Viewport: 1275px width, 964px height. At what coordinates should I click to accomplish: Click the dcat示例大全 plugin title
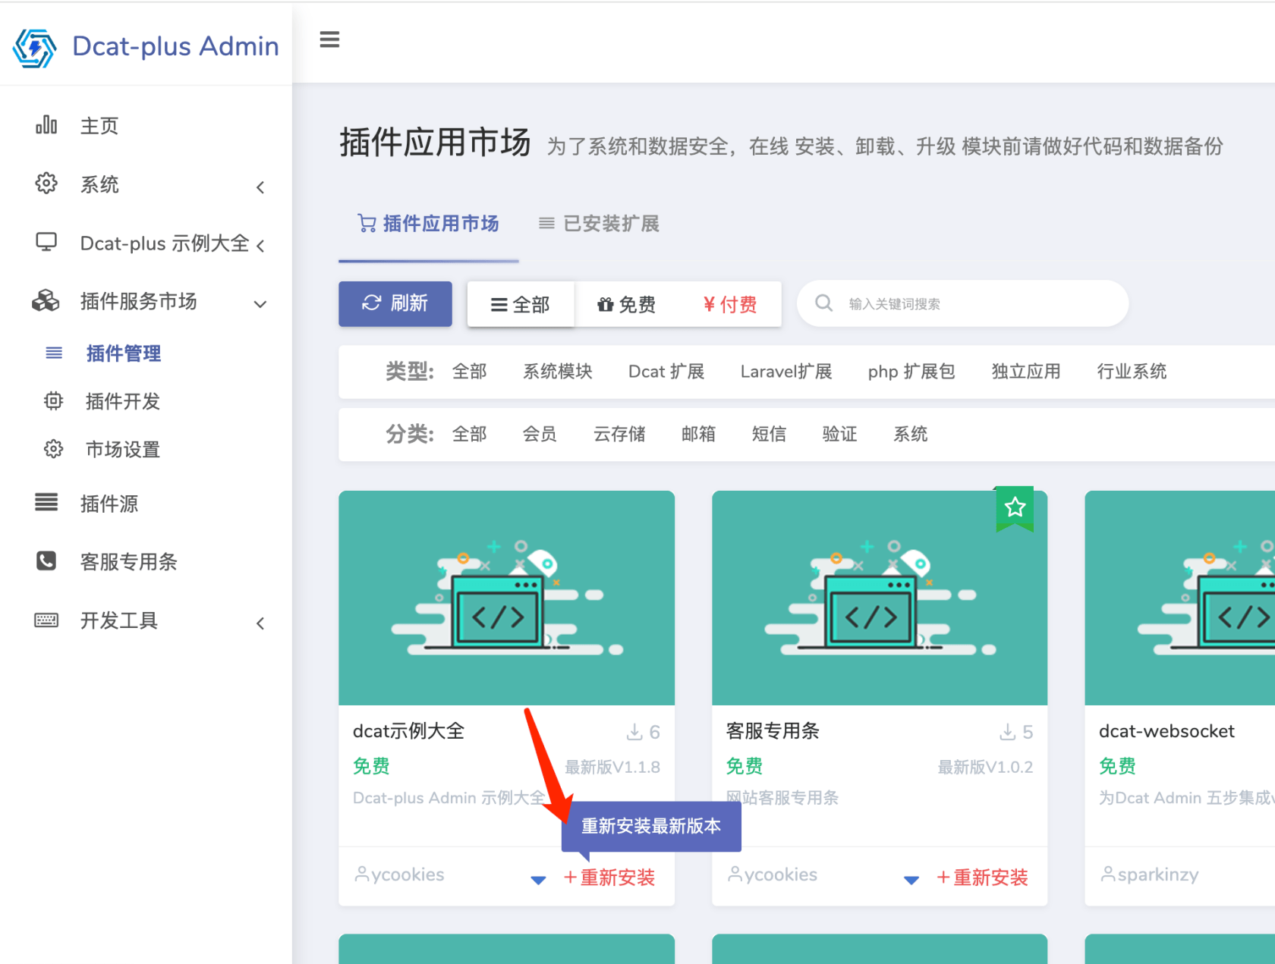408,731
